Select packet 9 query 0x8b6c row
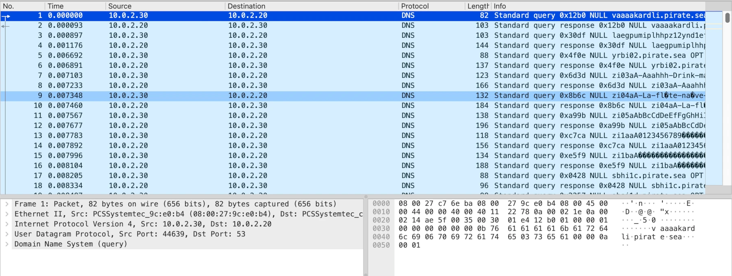Image resolution: width=732 pixels, height=276 pixels. pyautogui.click(x=353, y=95)
